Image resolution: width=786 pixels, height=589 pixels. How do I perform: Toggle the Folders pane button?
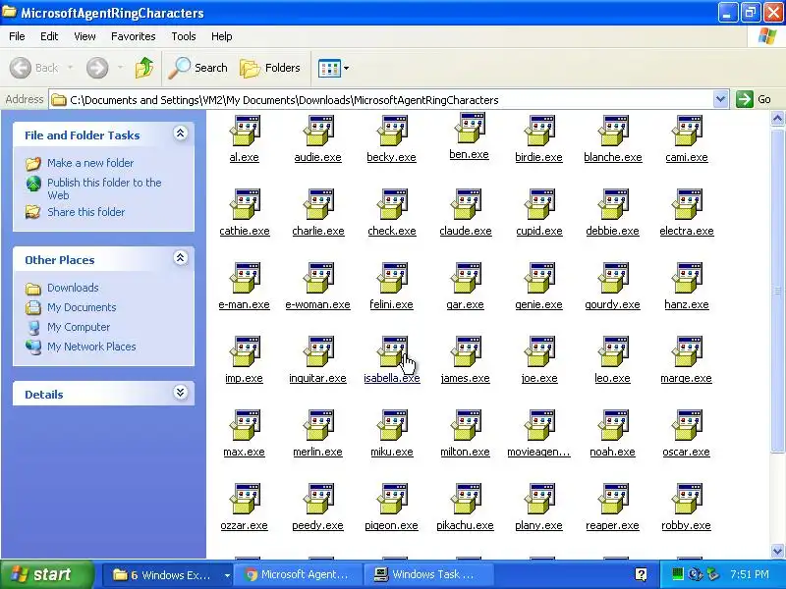270,68
